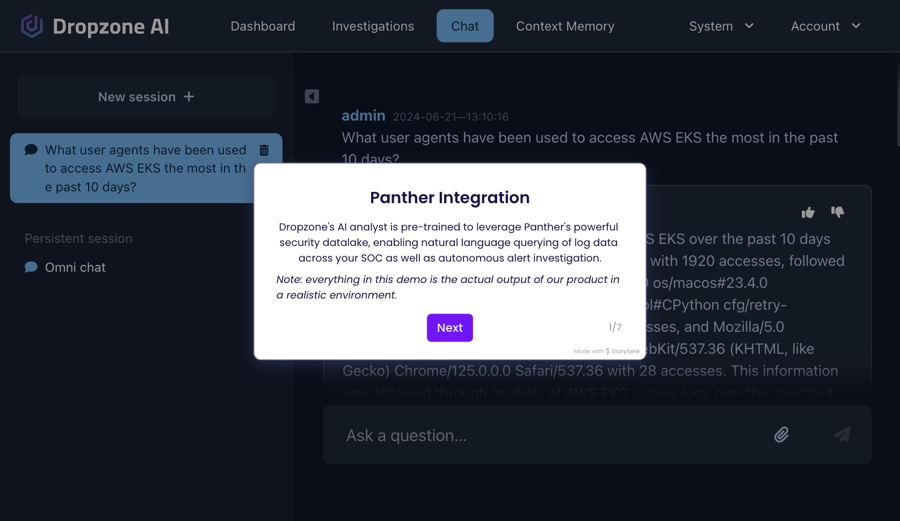Open the Dashboard tab
Screen dimensions: 900x521
263,26
